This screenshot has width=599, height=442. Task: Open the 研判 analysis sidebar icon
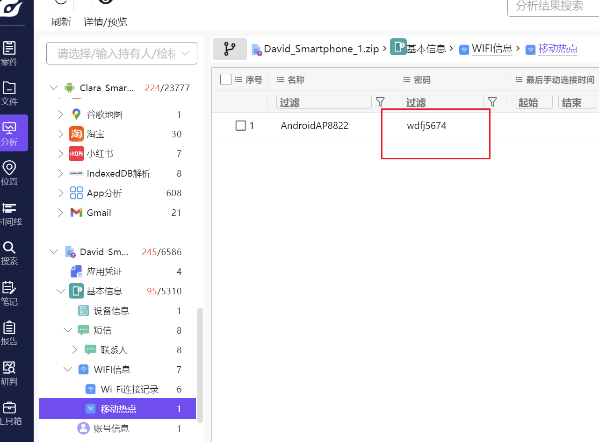pos(9,373)
